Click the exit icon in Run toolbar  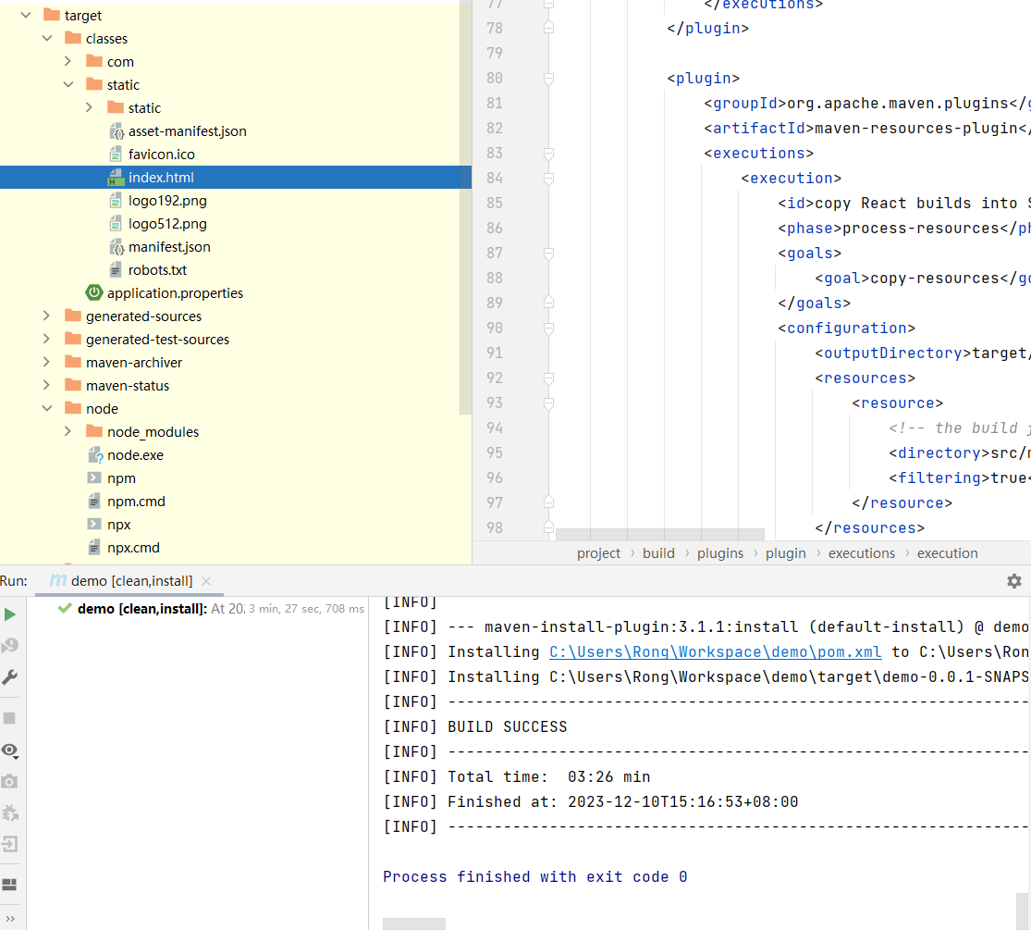tap(10, 844)
